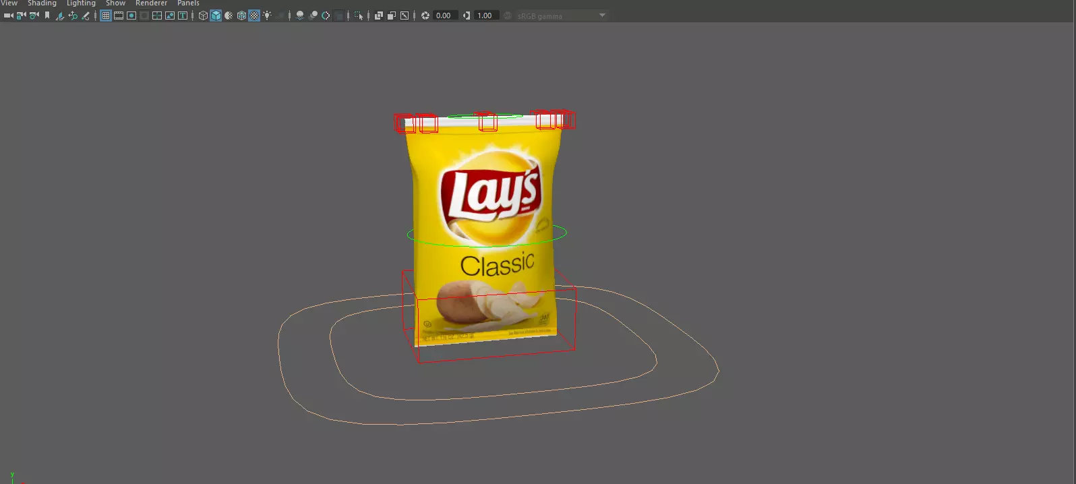This screenshot has height=484, width=1076.
Task: Toggle the Gate Mask button
Action: pos(144,16)
